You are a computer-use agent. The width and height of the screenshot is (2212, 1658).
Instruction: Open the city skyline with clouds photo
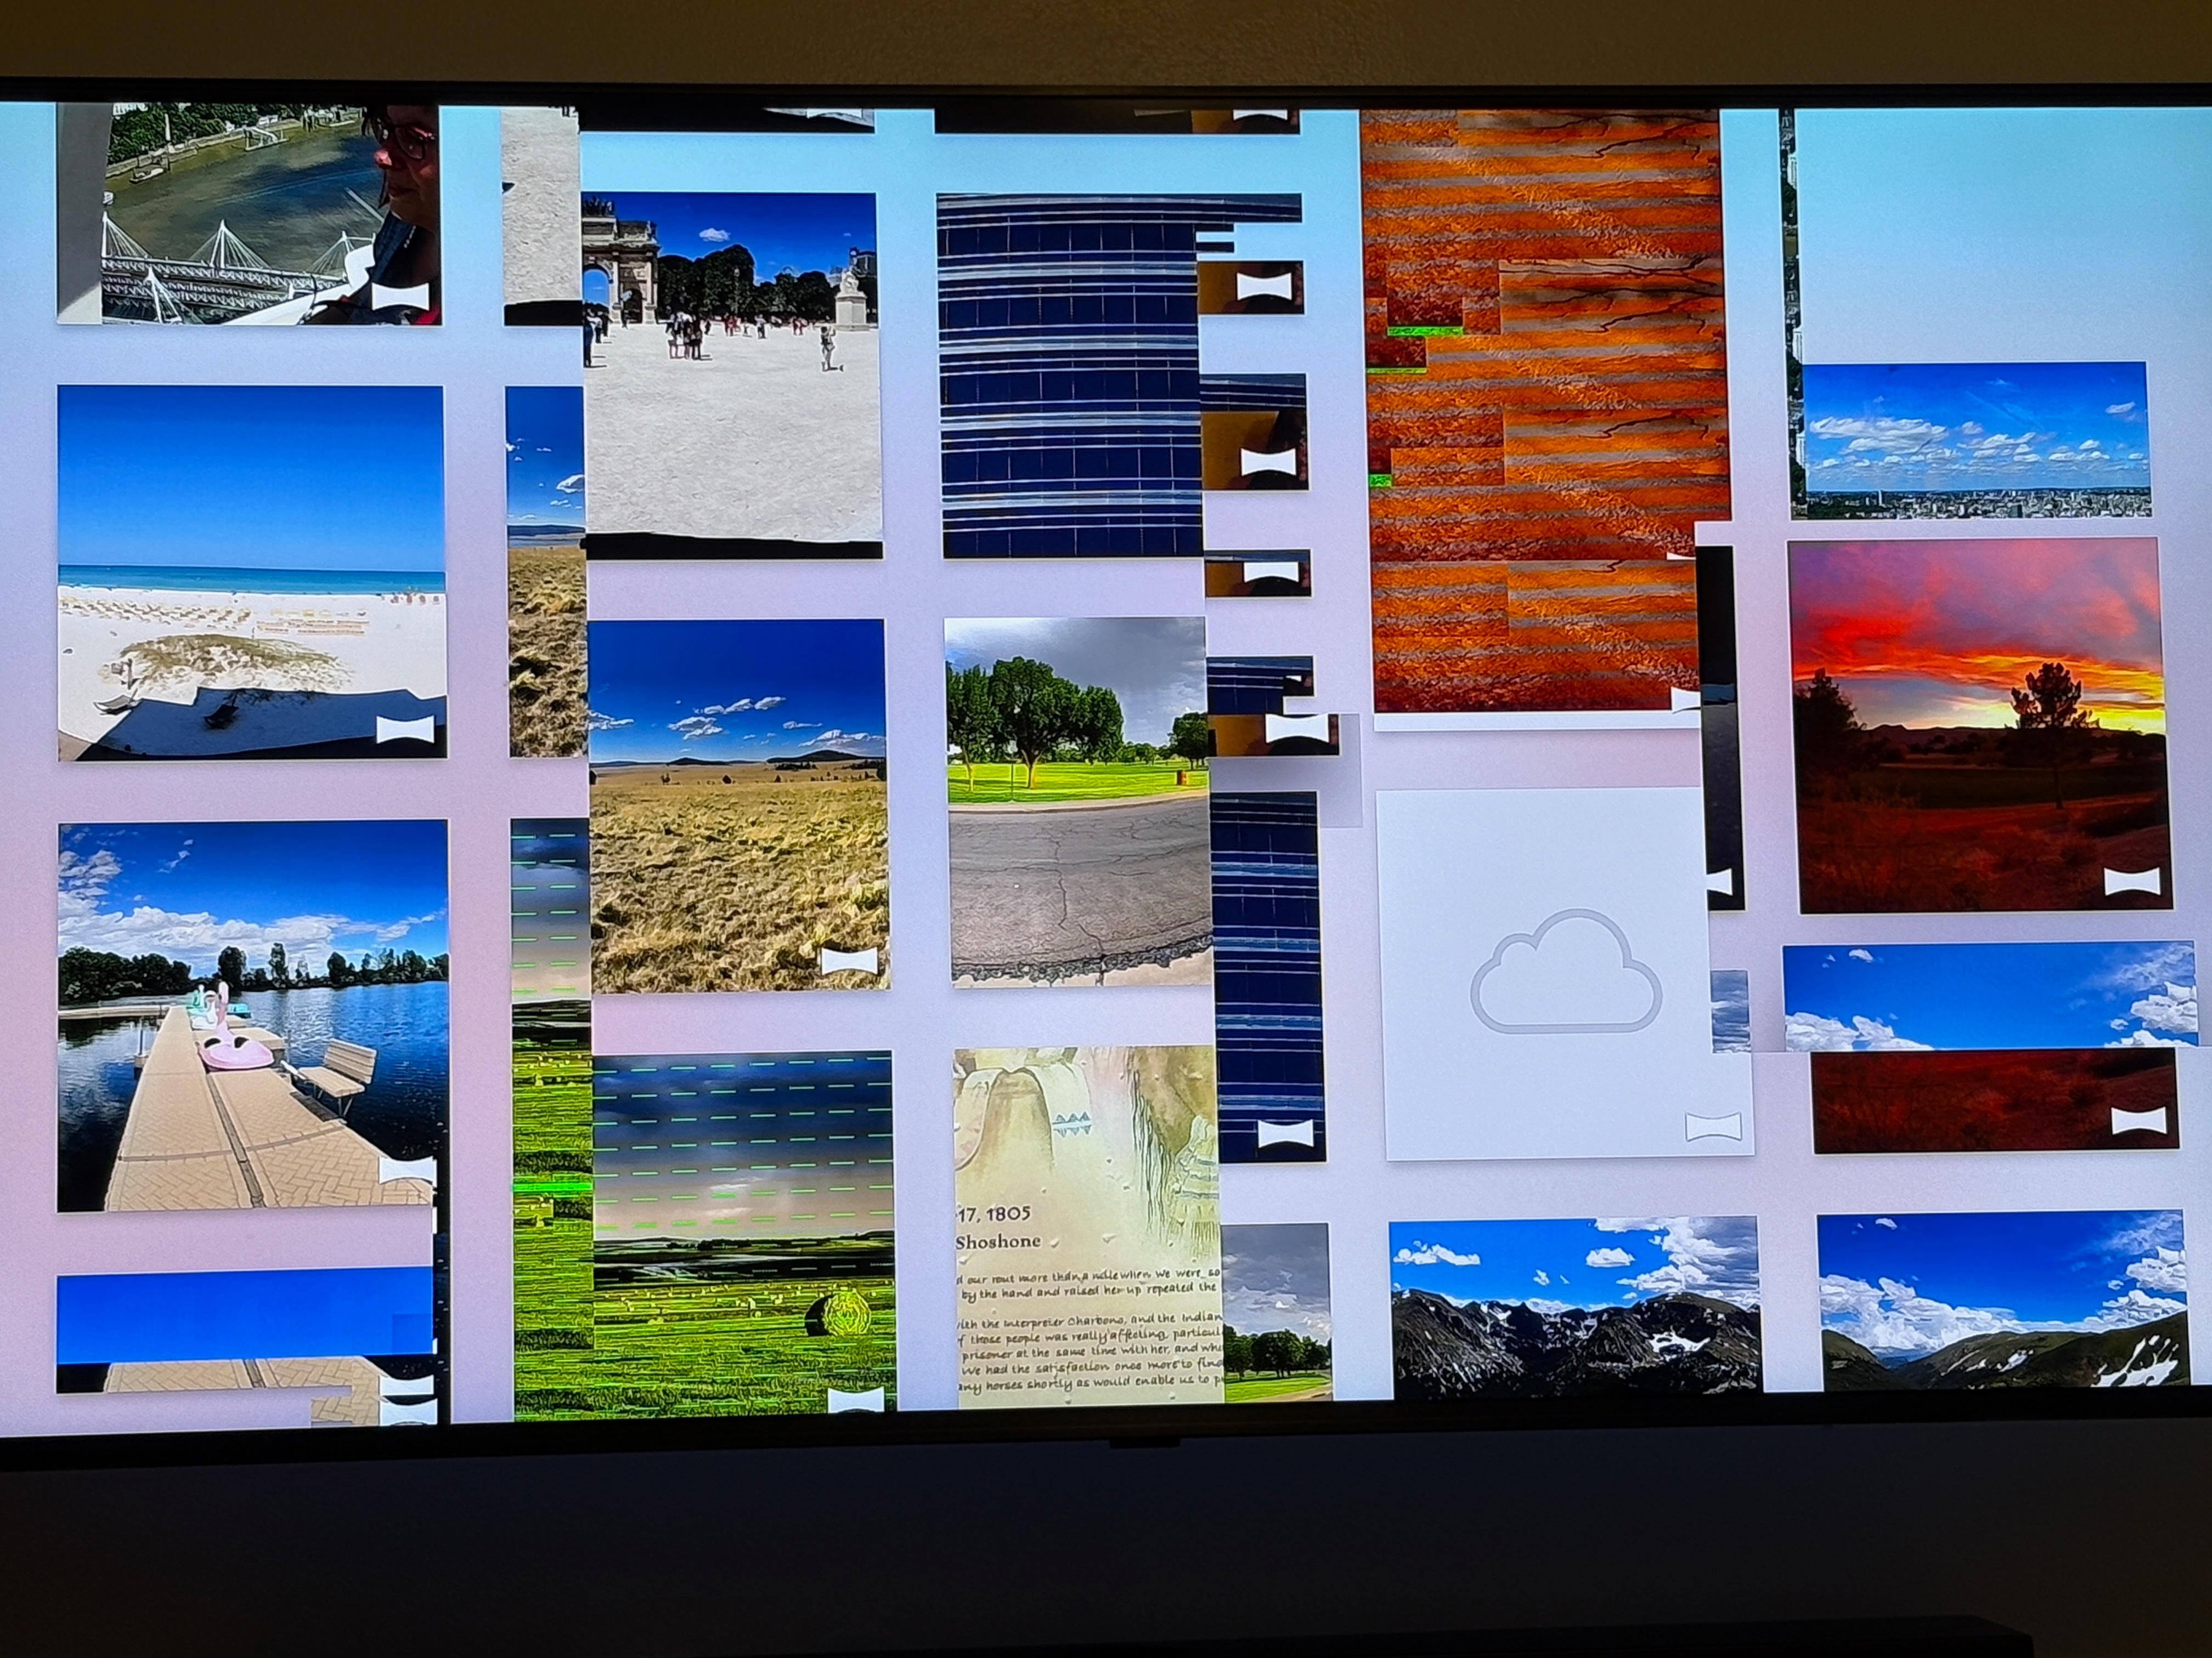1975,440
